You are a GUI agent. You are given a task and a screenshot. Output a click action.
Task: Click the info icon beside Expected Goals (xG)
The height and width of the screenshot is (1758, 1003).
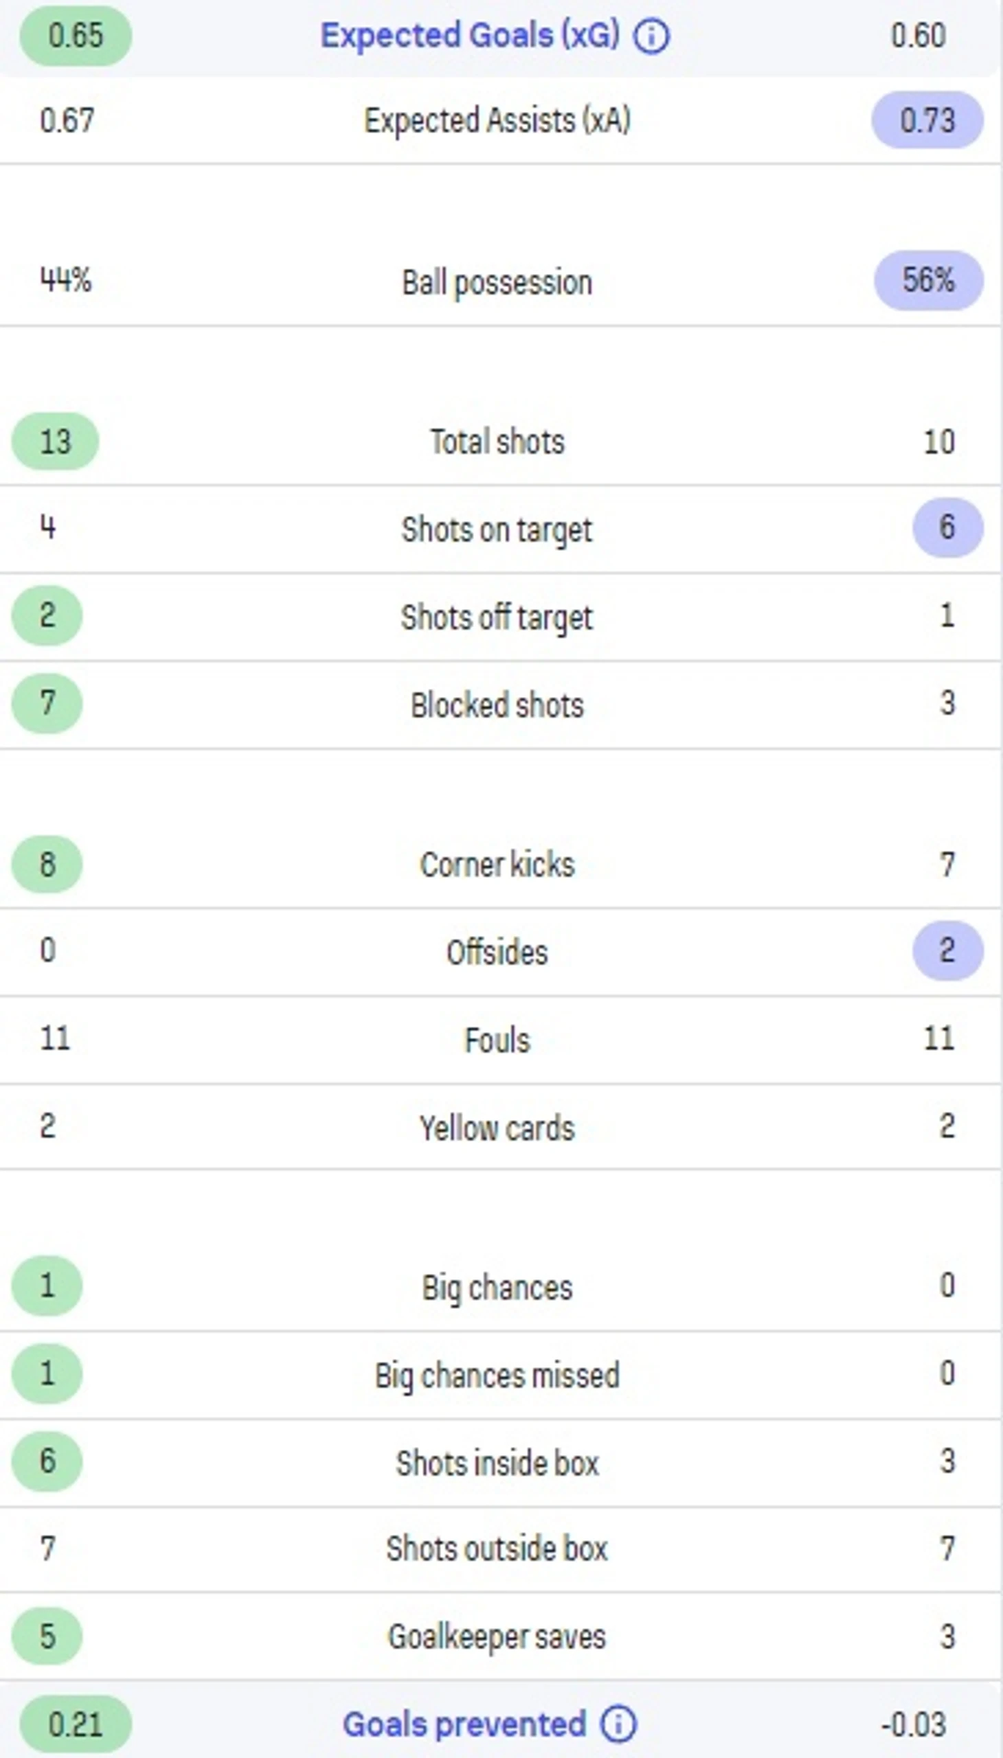651,36
